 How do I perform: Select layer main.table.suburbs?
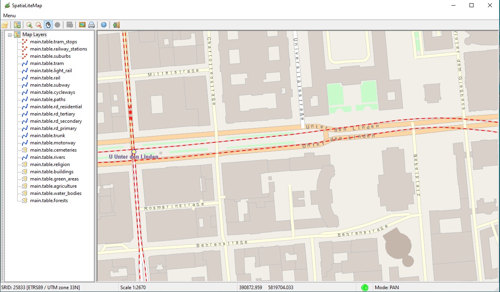[50, 56]
